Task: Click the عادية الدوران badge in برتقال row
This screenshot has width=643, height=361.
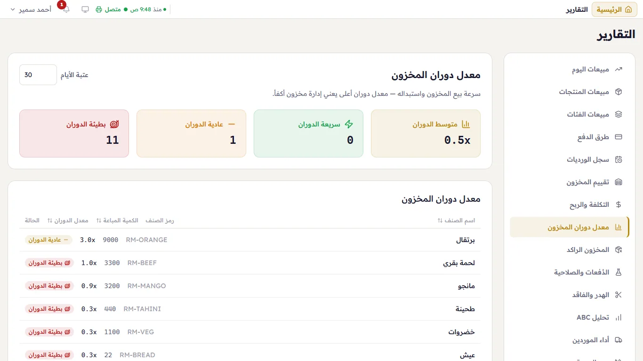Action: coord(48,240)
